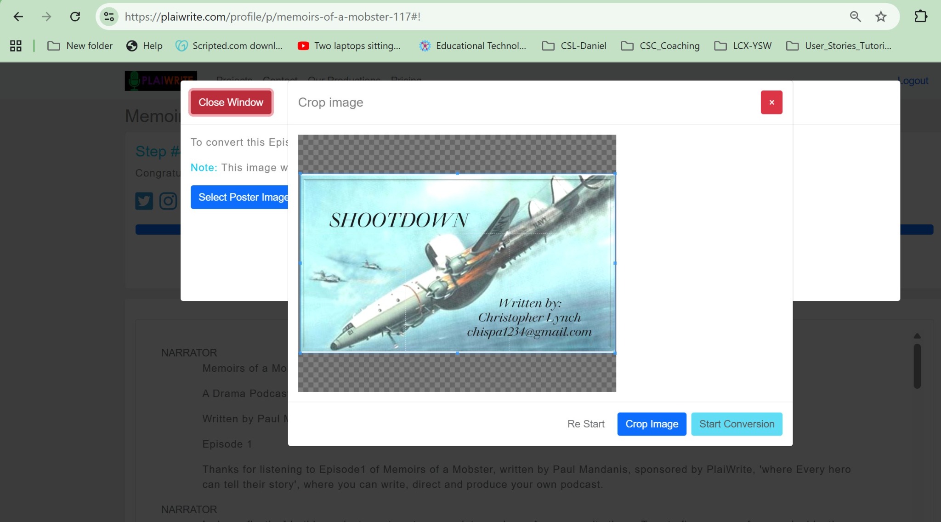Screen dimensions: 941x522
Task: Click the SHOOTDOWN poster image in crop area
Action: coord(458,263)
